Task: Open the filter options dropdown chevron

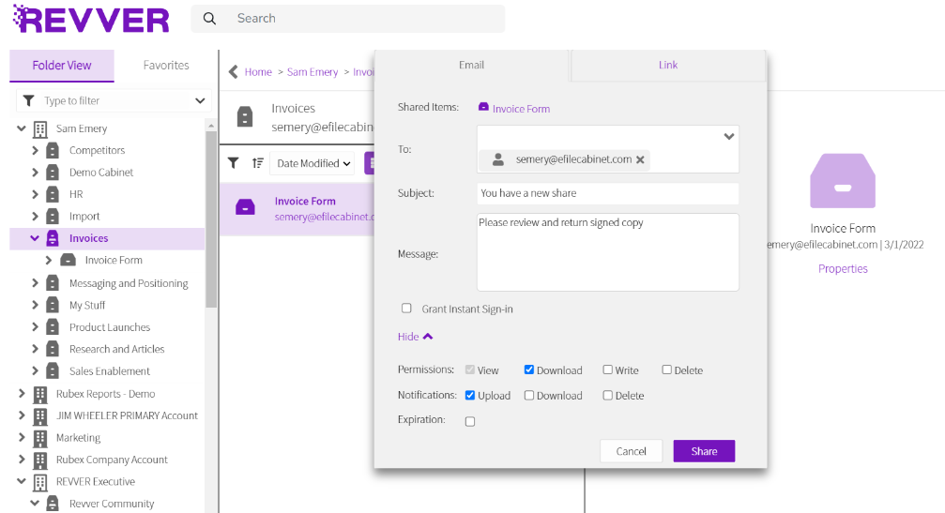Action: pos(200,100)
